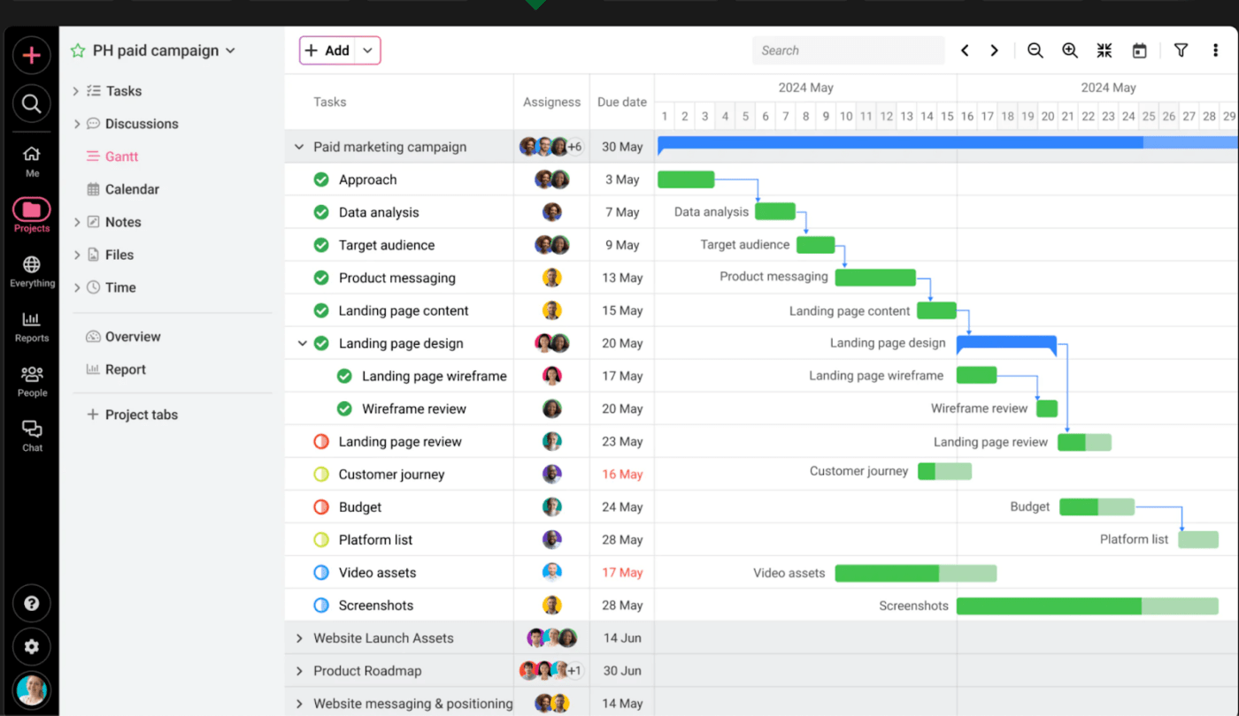Collapse the Landing page design subtasks
1239x716 pixels.
(303, 343)
